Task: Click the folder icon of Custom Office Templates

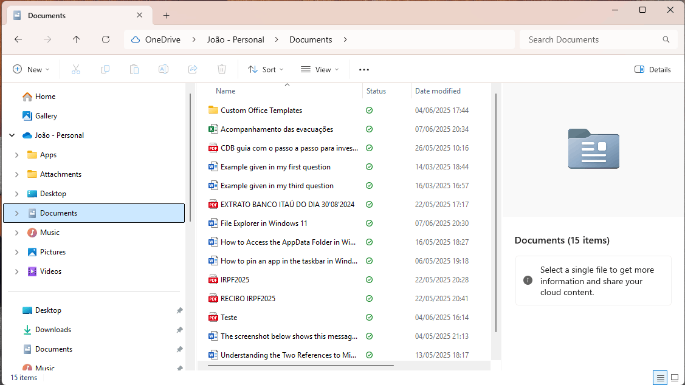Action: click(x=213, y=110)
